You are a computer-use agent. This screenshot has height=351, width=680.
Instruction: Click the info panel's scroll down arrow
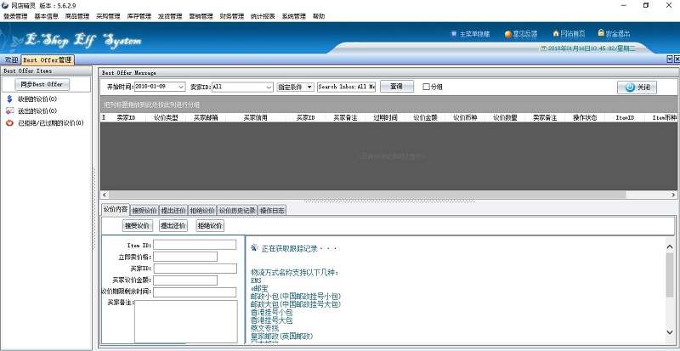pyautogui.click(x=670, y=332)
